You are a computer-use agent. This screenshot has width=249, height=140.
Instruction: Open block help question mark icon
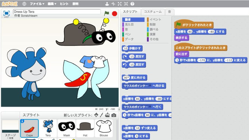[132, 4]
